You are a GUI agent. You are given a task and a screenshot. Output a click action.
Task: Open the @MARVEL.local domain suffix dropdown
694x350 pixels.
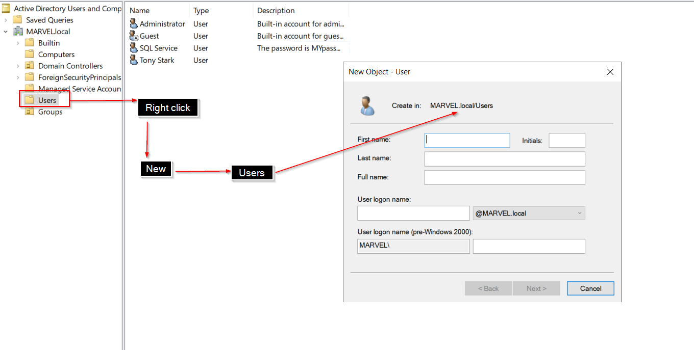tap(529, 213)
